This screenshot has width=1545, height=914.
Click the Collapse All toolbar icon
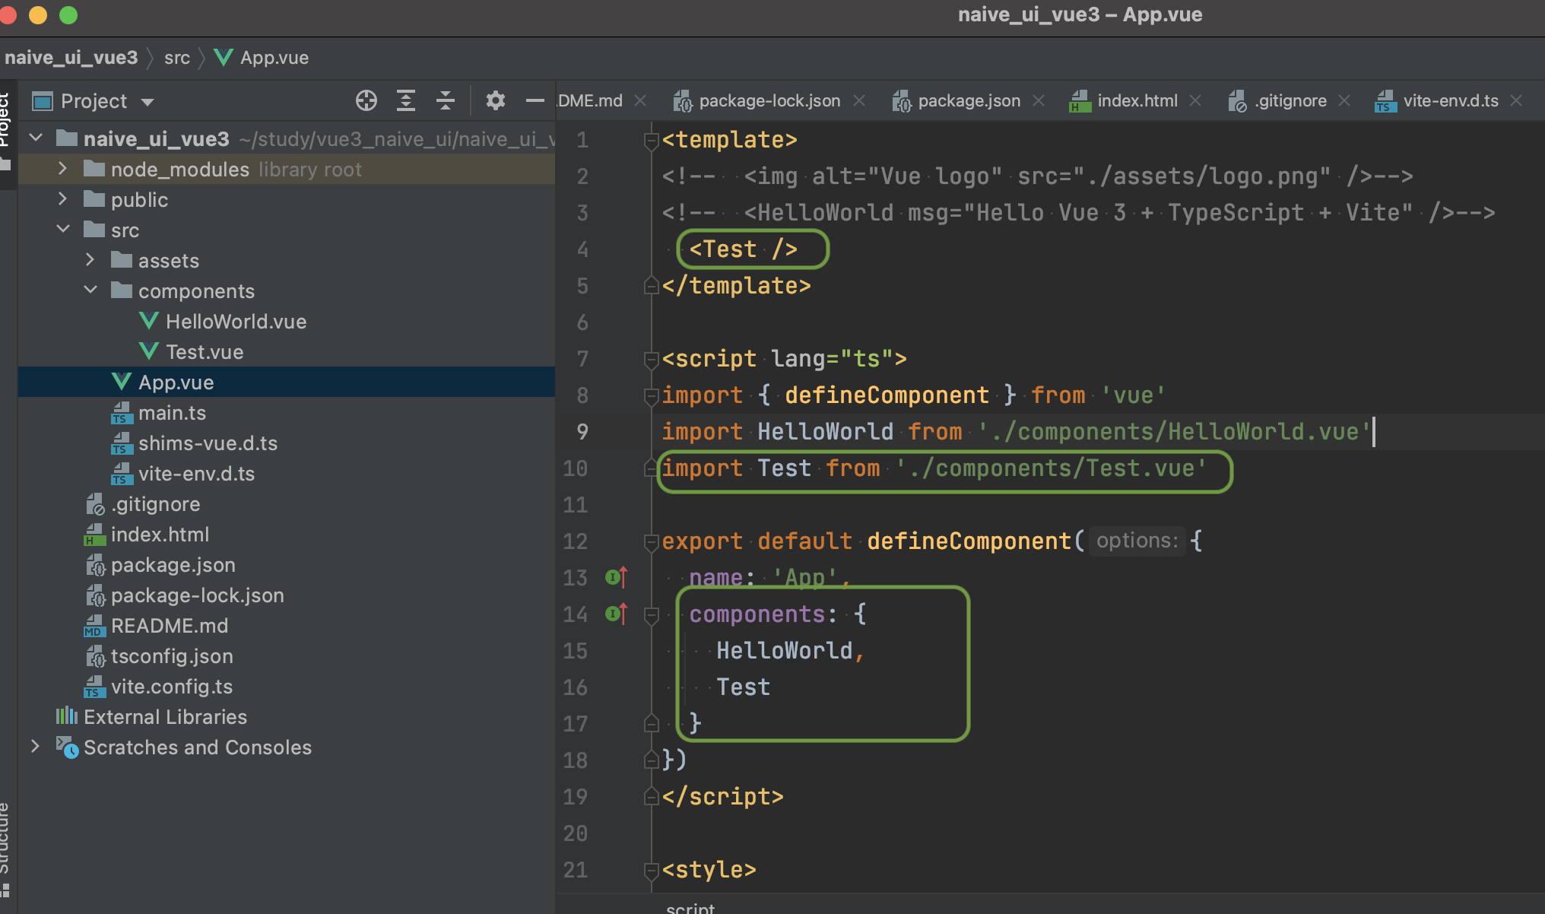(x=446, y=100)
